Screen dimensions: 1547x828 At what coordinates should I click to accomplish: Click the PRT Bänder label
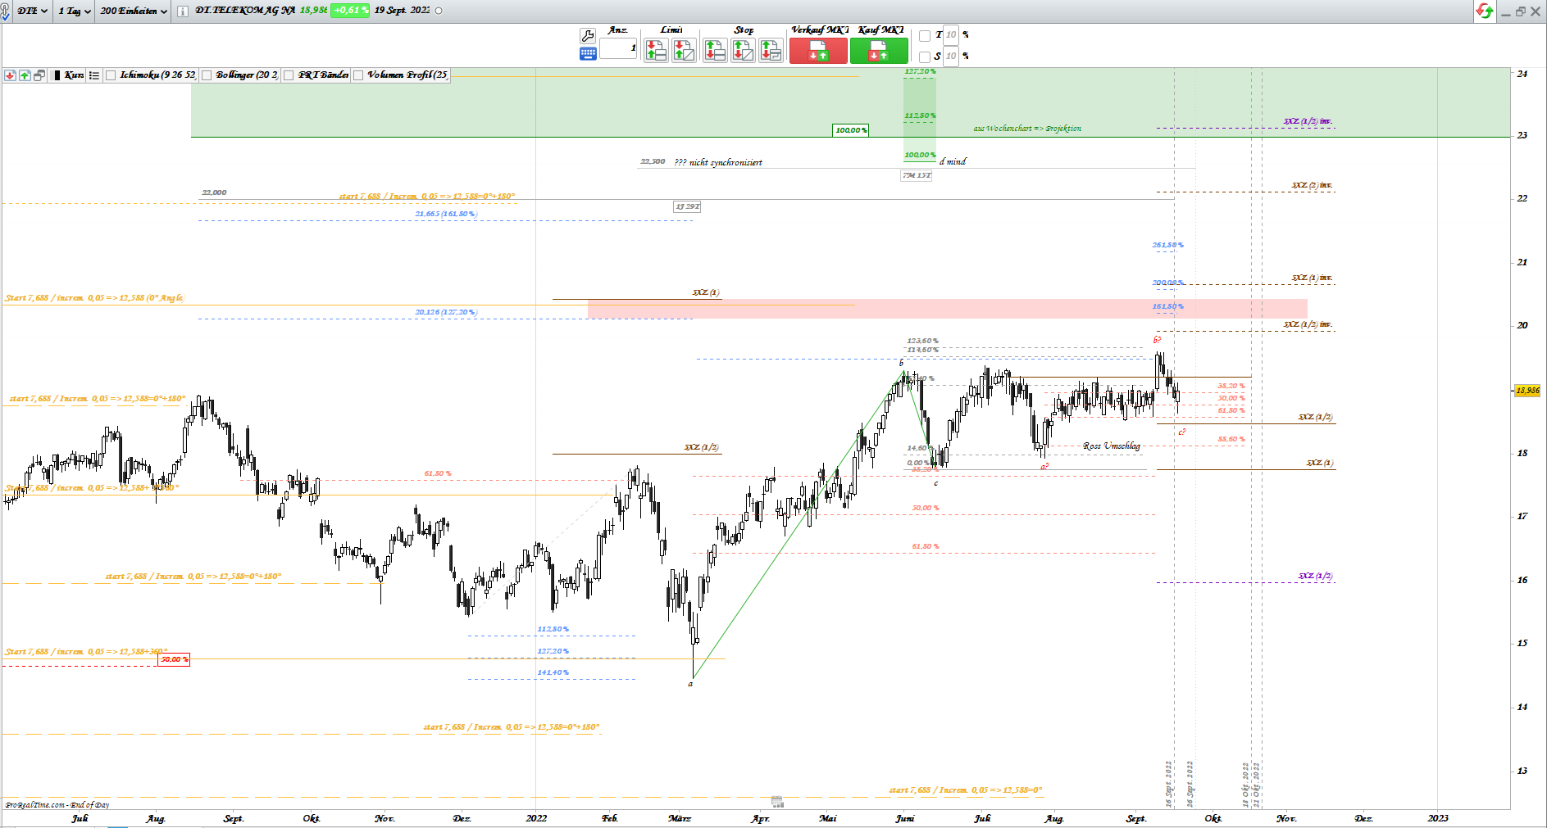[x=323, y=75]
